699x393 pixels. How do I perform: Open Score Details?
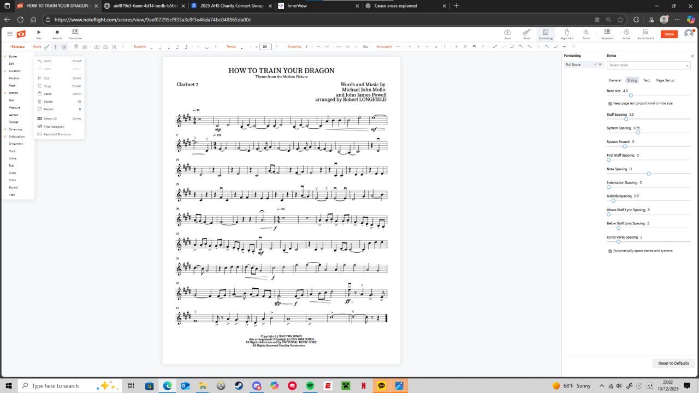click(645, 34)
